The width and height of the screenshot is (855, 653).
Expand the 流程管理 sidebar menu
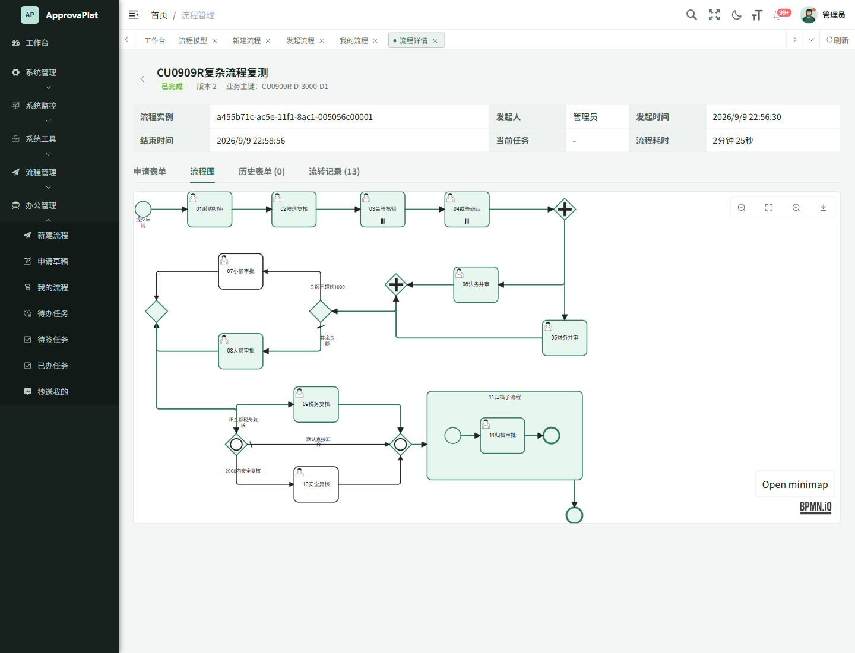click(59, 172)
